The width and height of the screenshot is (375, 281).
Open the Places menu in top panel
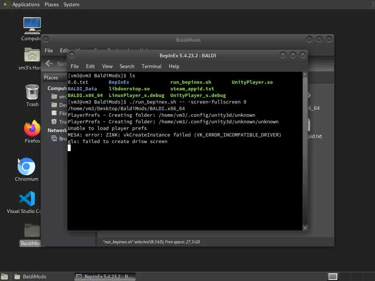pos(51,4)
